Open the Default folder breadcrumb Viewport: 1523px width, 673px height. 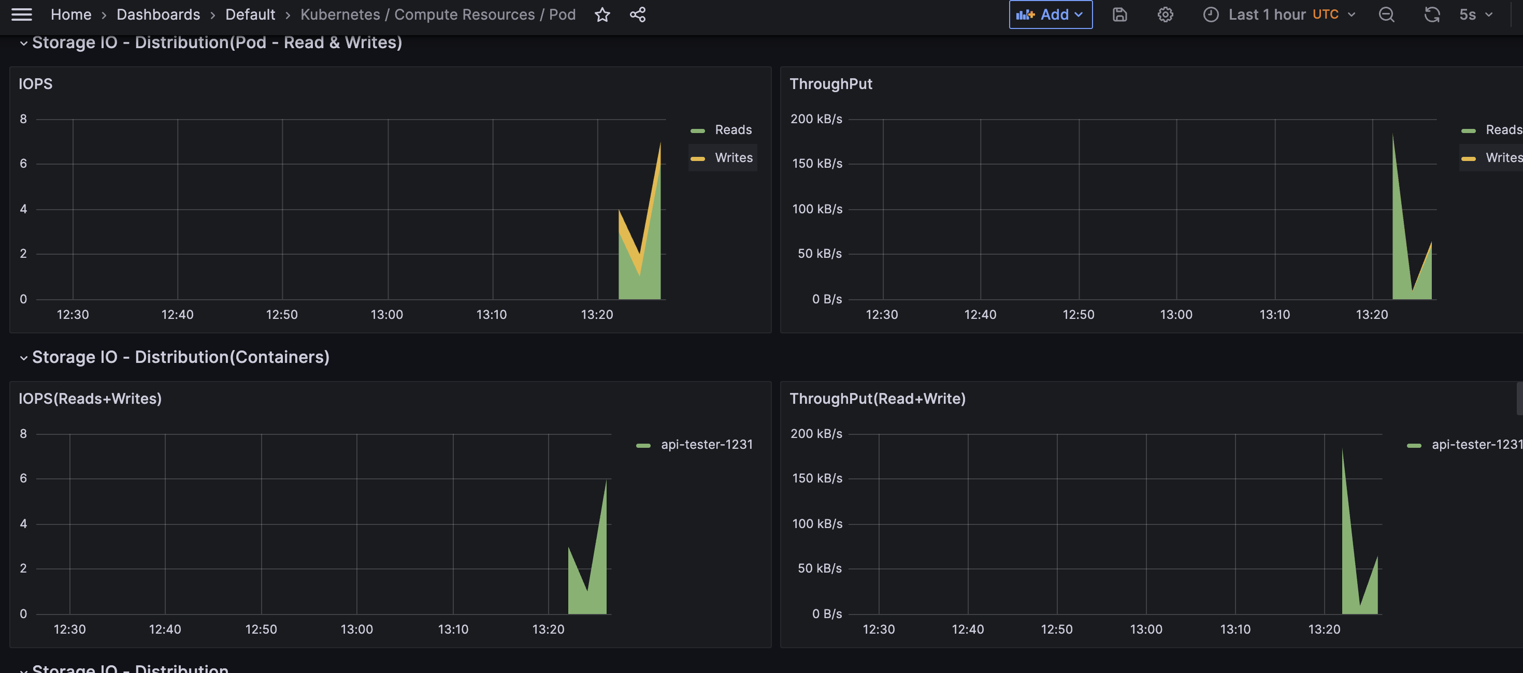pos(250,14)
